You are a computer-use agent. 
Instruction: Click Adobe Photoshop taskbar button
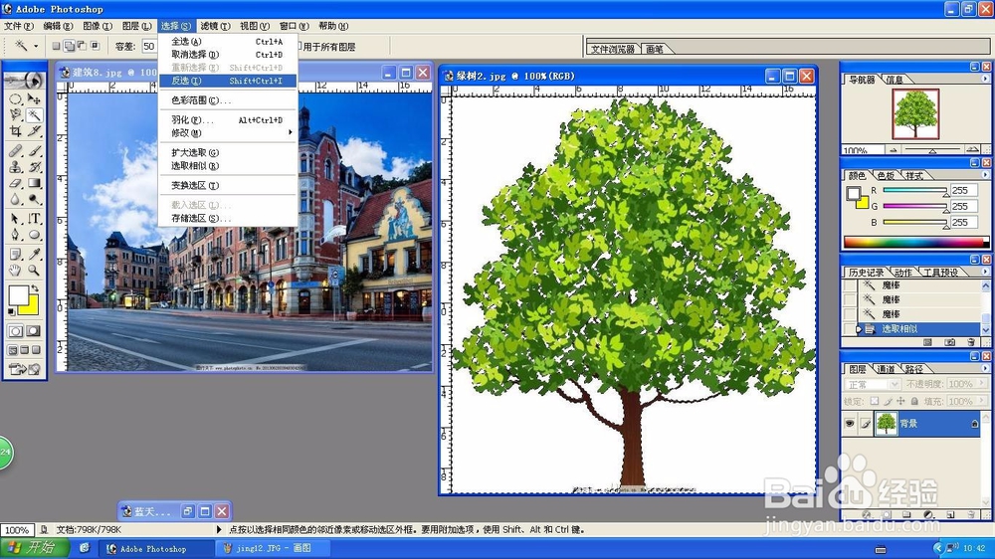click(x=156, y=548)
